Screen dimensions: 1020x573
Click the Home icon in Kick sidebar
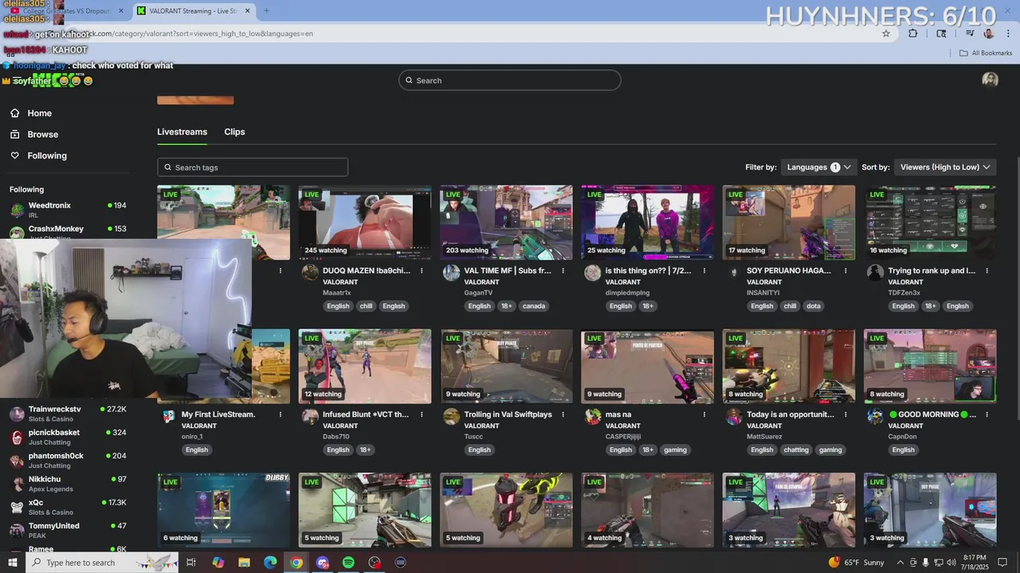[15, 113]
